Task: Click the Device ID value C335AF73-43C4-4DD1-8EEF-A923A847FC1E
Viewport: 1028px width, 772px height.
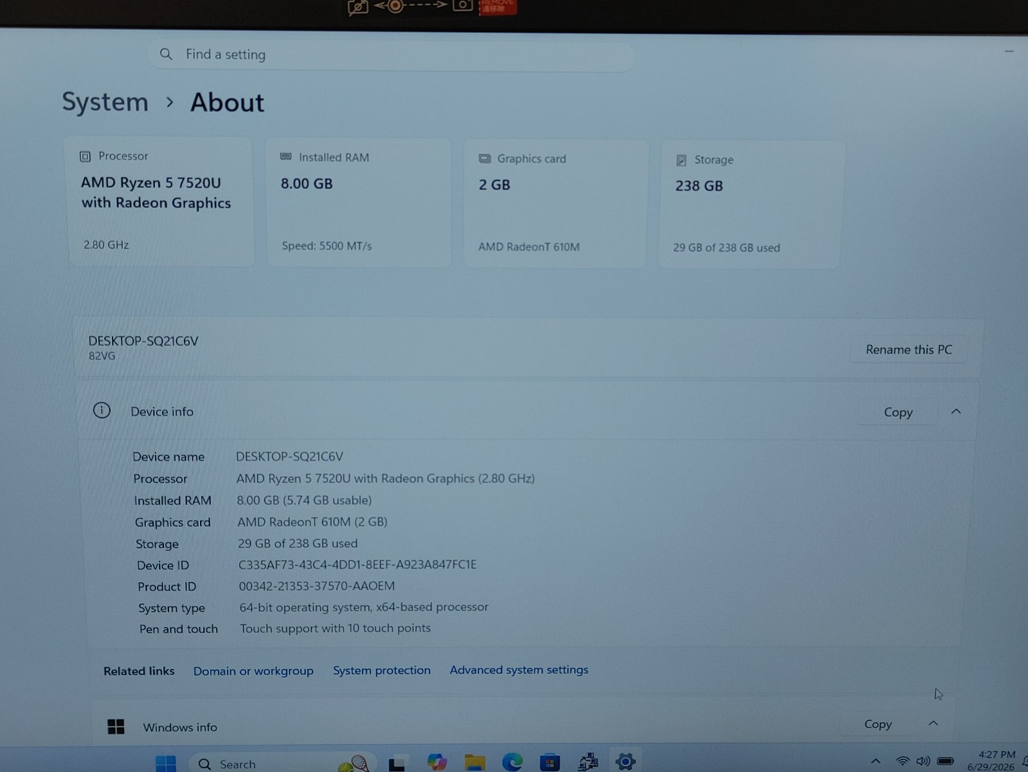Action: click(x=357, y=565)
